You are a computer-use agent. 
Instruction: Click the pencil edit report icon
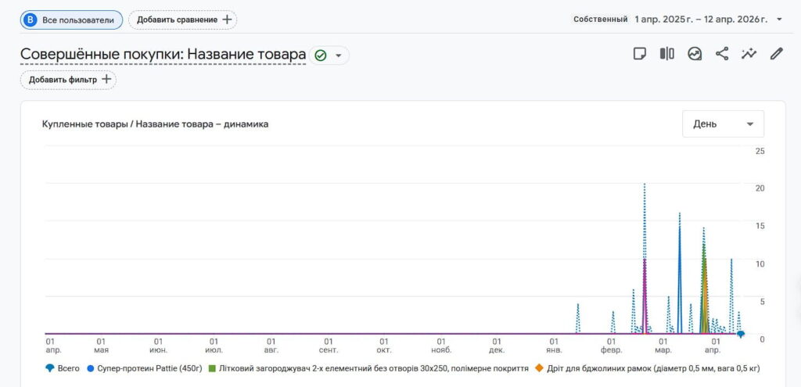[x=776, y=54]
